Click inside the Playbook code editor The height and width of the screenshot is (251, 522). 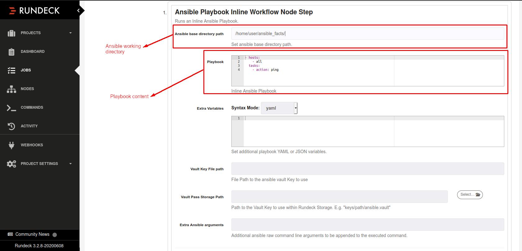368,71
